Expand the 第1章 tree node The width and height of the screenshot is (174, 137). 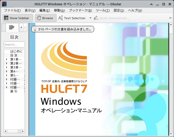tap(7, 59)
